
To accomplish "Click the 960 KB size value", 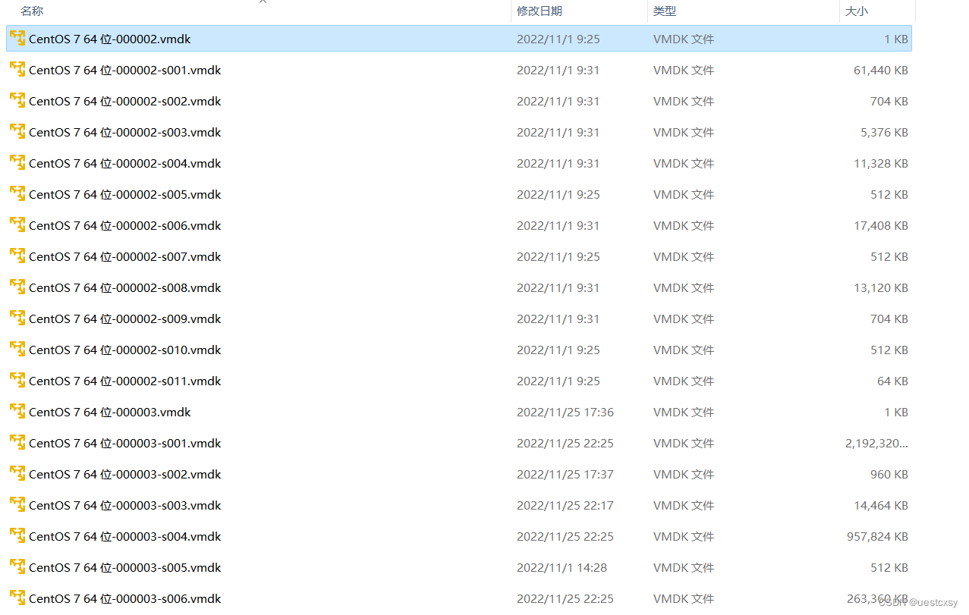I will tap(889, 474).
